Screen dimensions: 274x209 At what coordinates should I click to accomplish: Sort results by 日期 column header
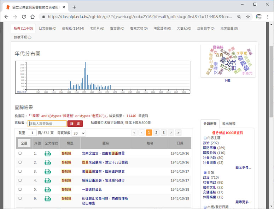(x=180, y=143)
